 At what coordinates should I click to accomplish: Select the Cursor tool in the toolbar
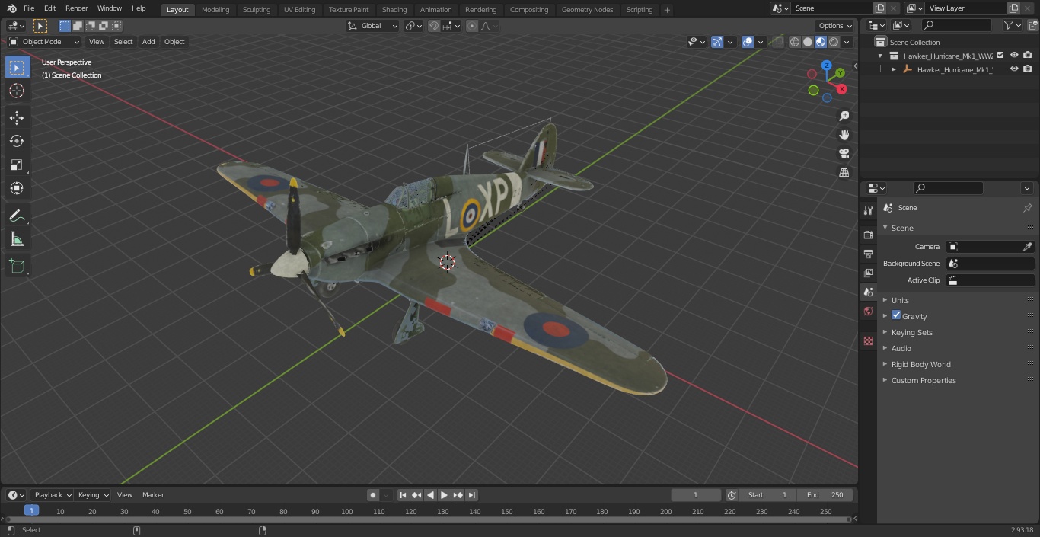[x=17, y=91]
